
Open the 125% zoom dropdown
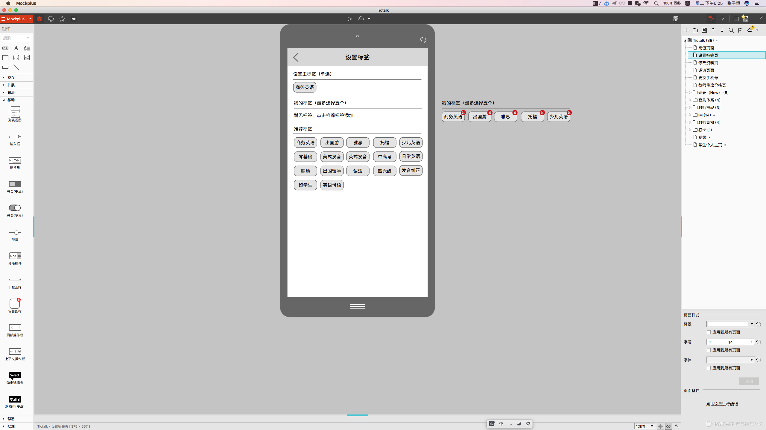(652, 426)
